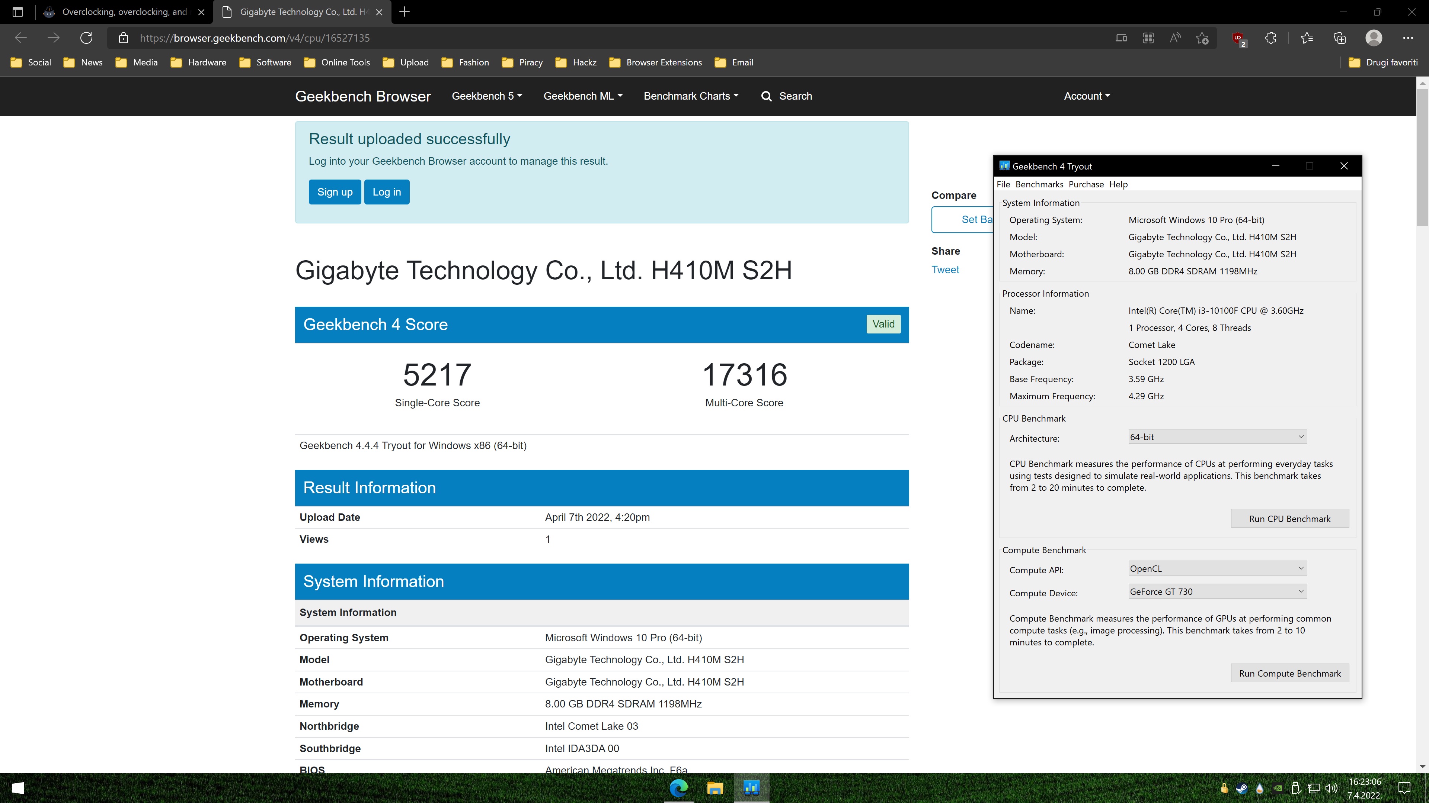Open the Steam tray icon

point(1241,788)
